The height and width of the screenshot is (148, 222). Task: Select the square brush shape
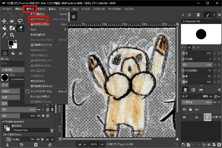click(194, 48)
